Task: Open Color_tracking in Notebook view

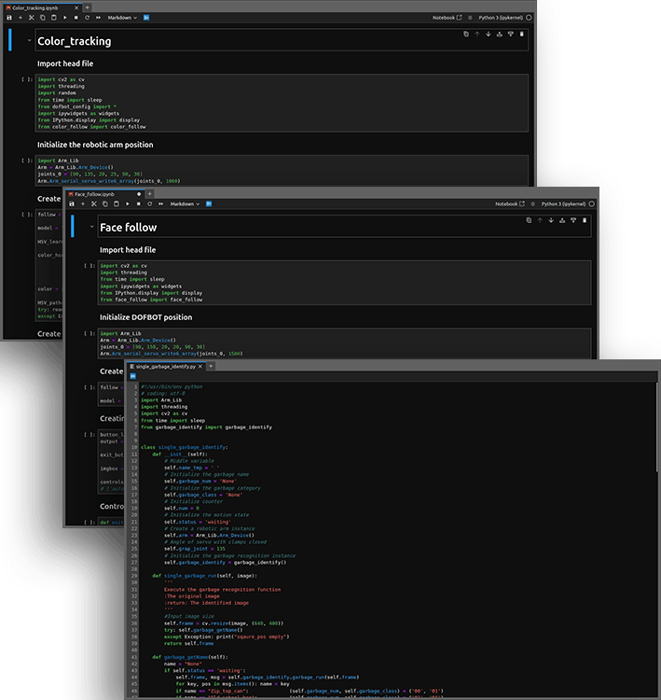Action: point(447,18)
